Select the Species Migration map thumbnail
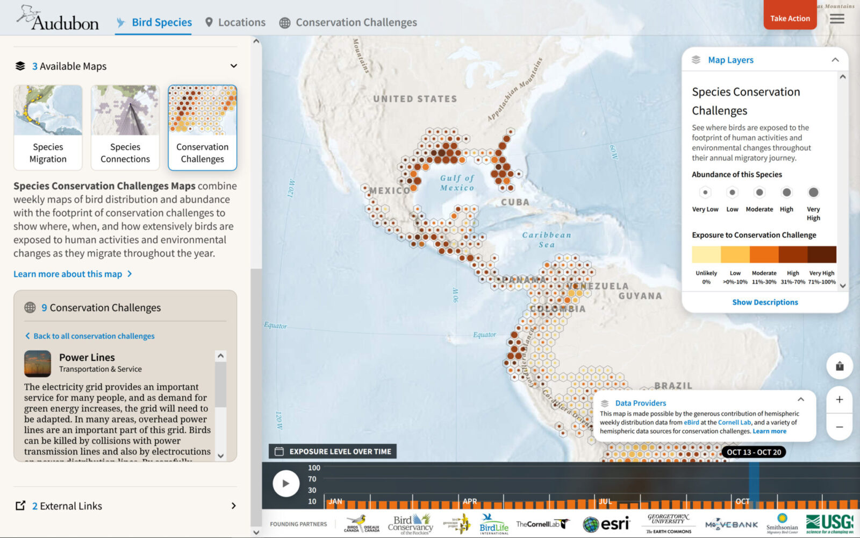The image size is (860, 538). pyautogui.click(x=47, y=128)
